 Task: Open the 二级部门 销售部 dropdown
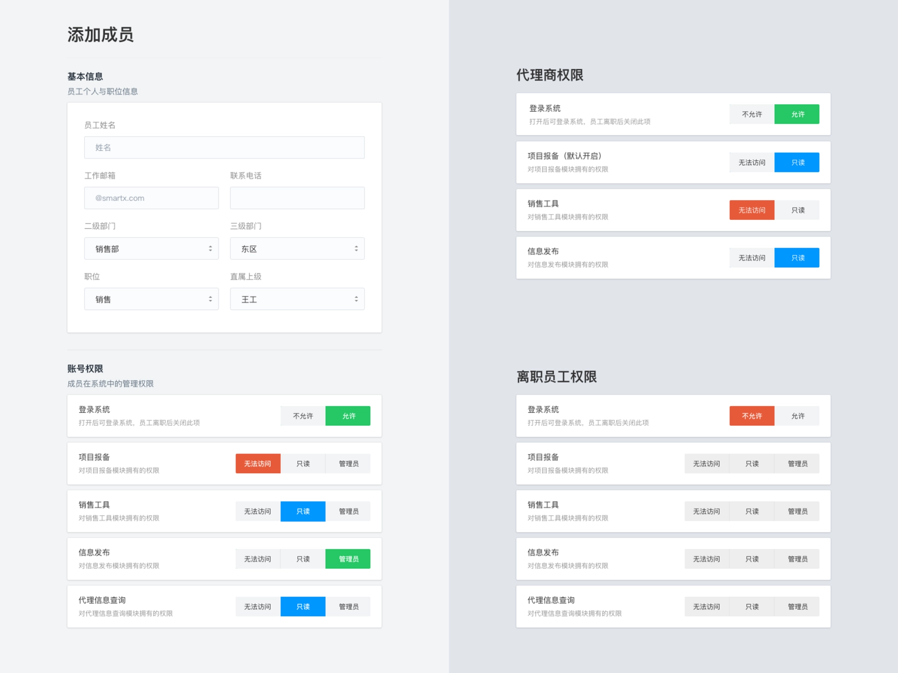click(x=151, y=249)
